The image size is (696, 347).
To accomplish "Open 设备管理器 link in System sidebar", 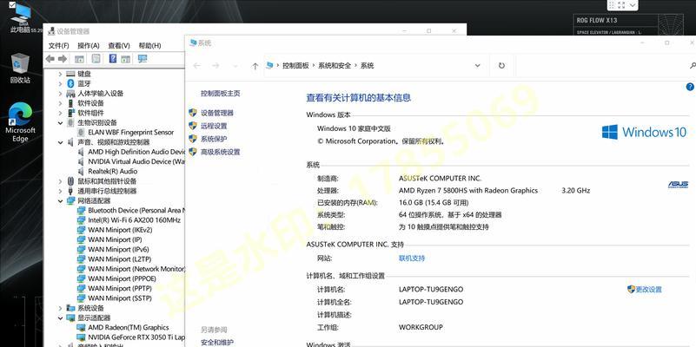I will [x=217, y=113].
